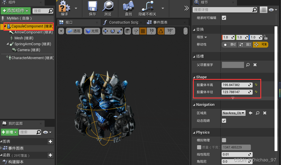Toggle surface snapping icon
Image resolution: width=281 pixels, height=165 pixels.
click(136, 31)
